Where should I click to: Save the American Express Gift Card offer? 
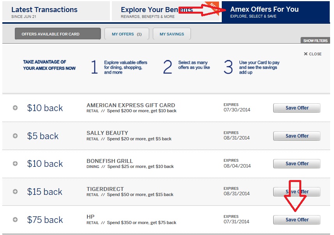(x=297, y=108)
